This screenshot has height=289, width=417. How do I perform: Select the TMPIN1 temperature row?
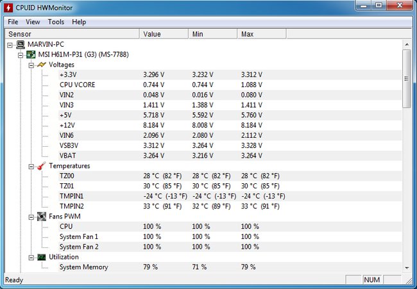[230, 196]
